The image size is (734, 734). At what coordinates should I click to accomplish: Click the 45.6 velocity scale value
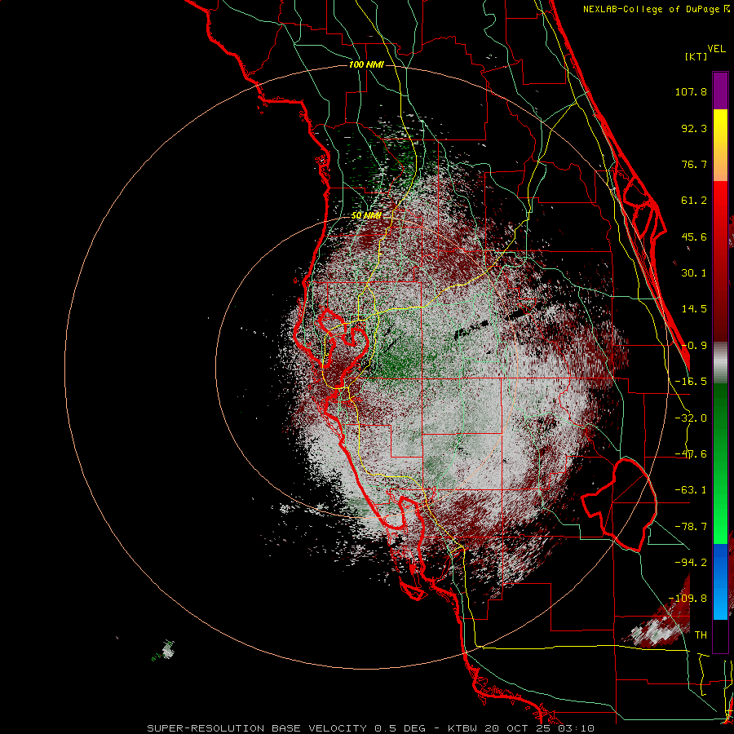[694, 237]
